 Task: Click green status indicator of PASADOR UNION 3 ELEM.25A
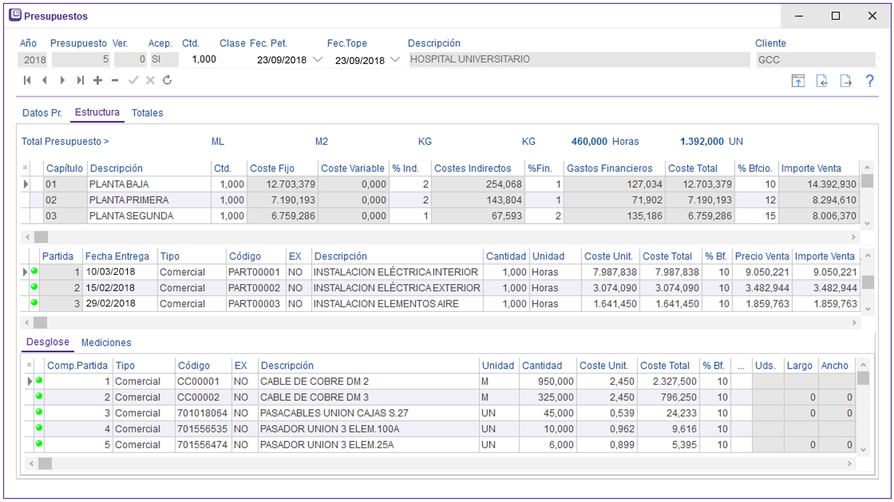click(38, 444)
